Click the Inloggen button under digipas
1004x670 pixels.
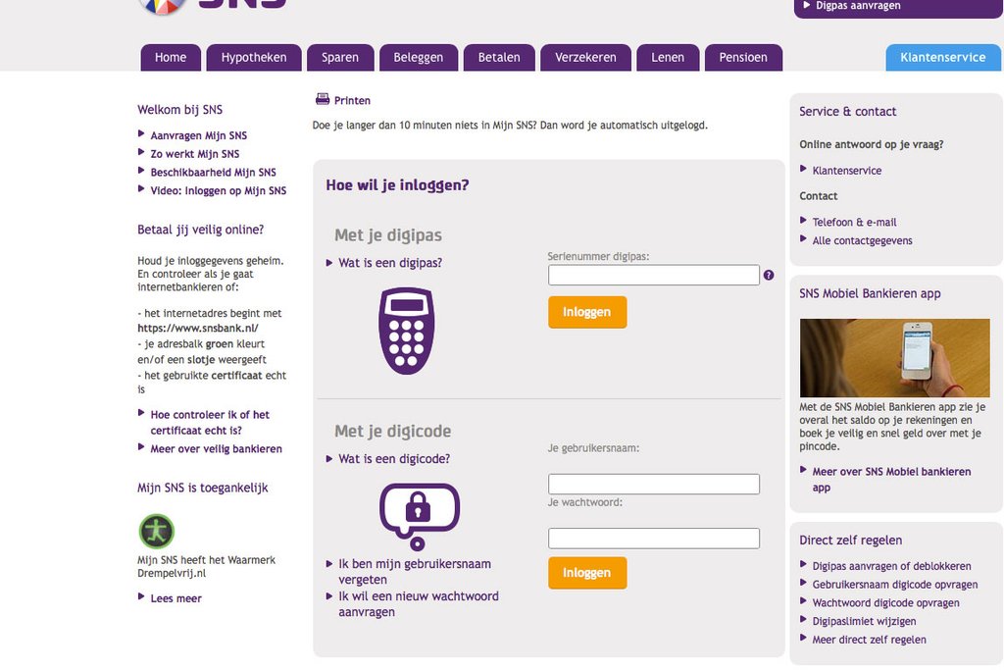(587, 312)
